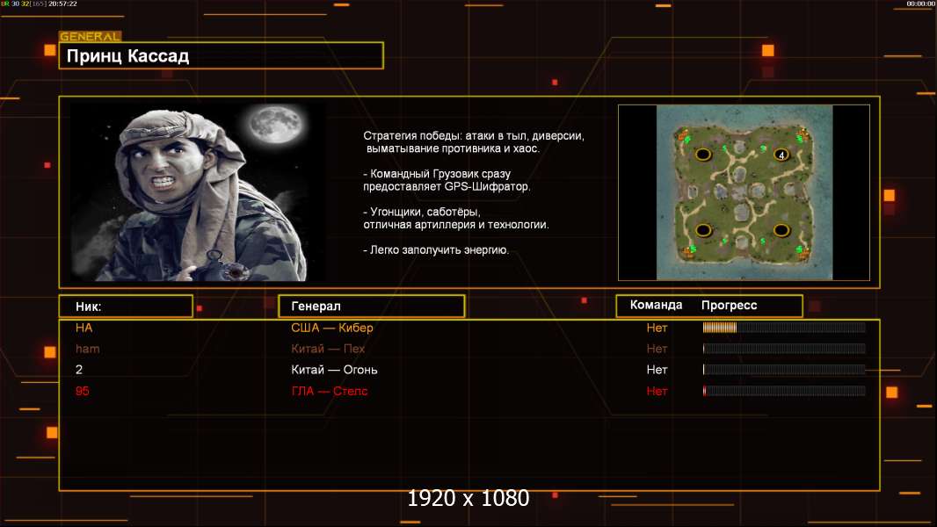The height and width of the screenshot is (527, 937).
Task: Click the 'Ник:' column header
Action: coord(126,307)
